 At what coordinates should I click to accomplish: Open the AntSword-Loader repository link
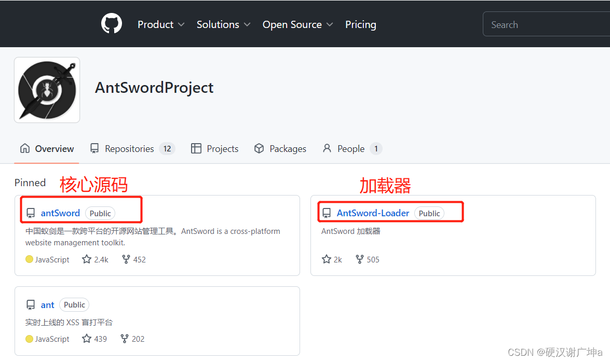373,213
